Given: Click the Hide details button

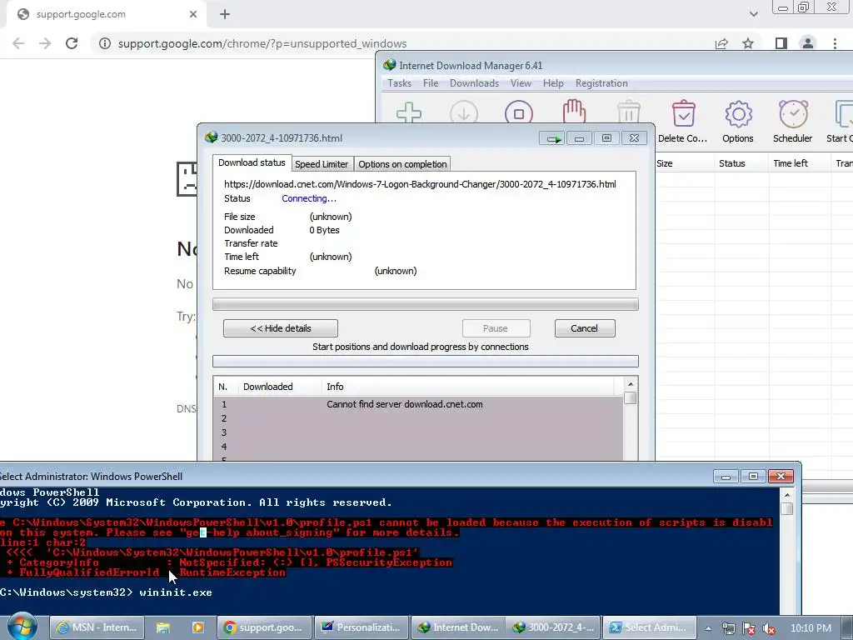Looking at the screenshot, I should 281,328.
